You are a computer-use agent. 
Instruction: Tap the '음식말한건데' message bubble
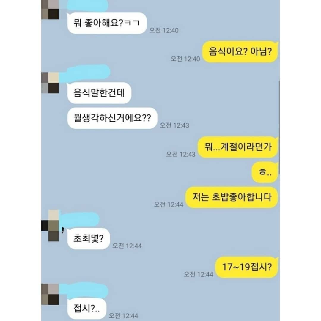(x=99, y=93)
